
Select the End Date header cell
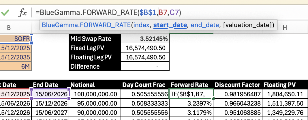tap(50, 85)
